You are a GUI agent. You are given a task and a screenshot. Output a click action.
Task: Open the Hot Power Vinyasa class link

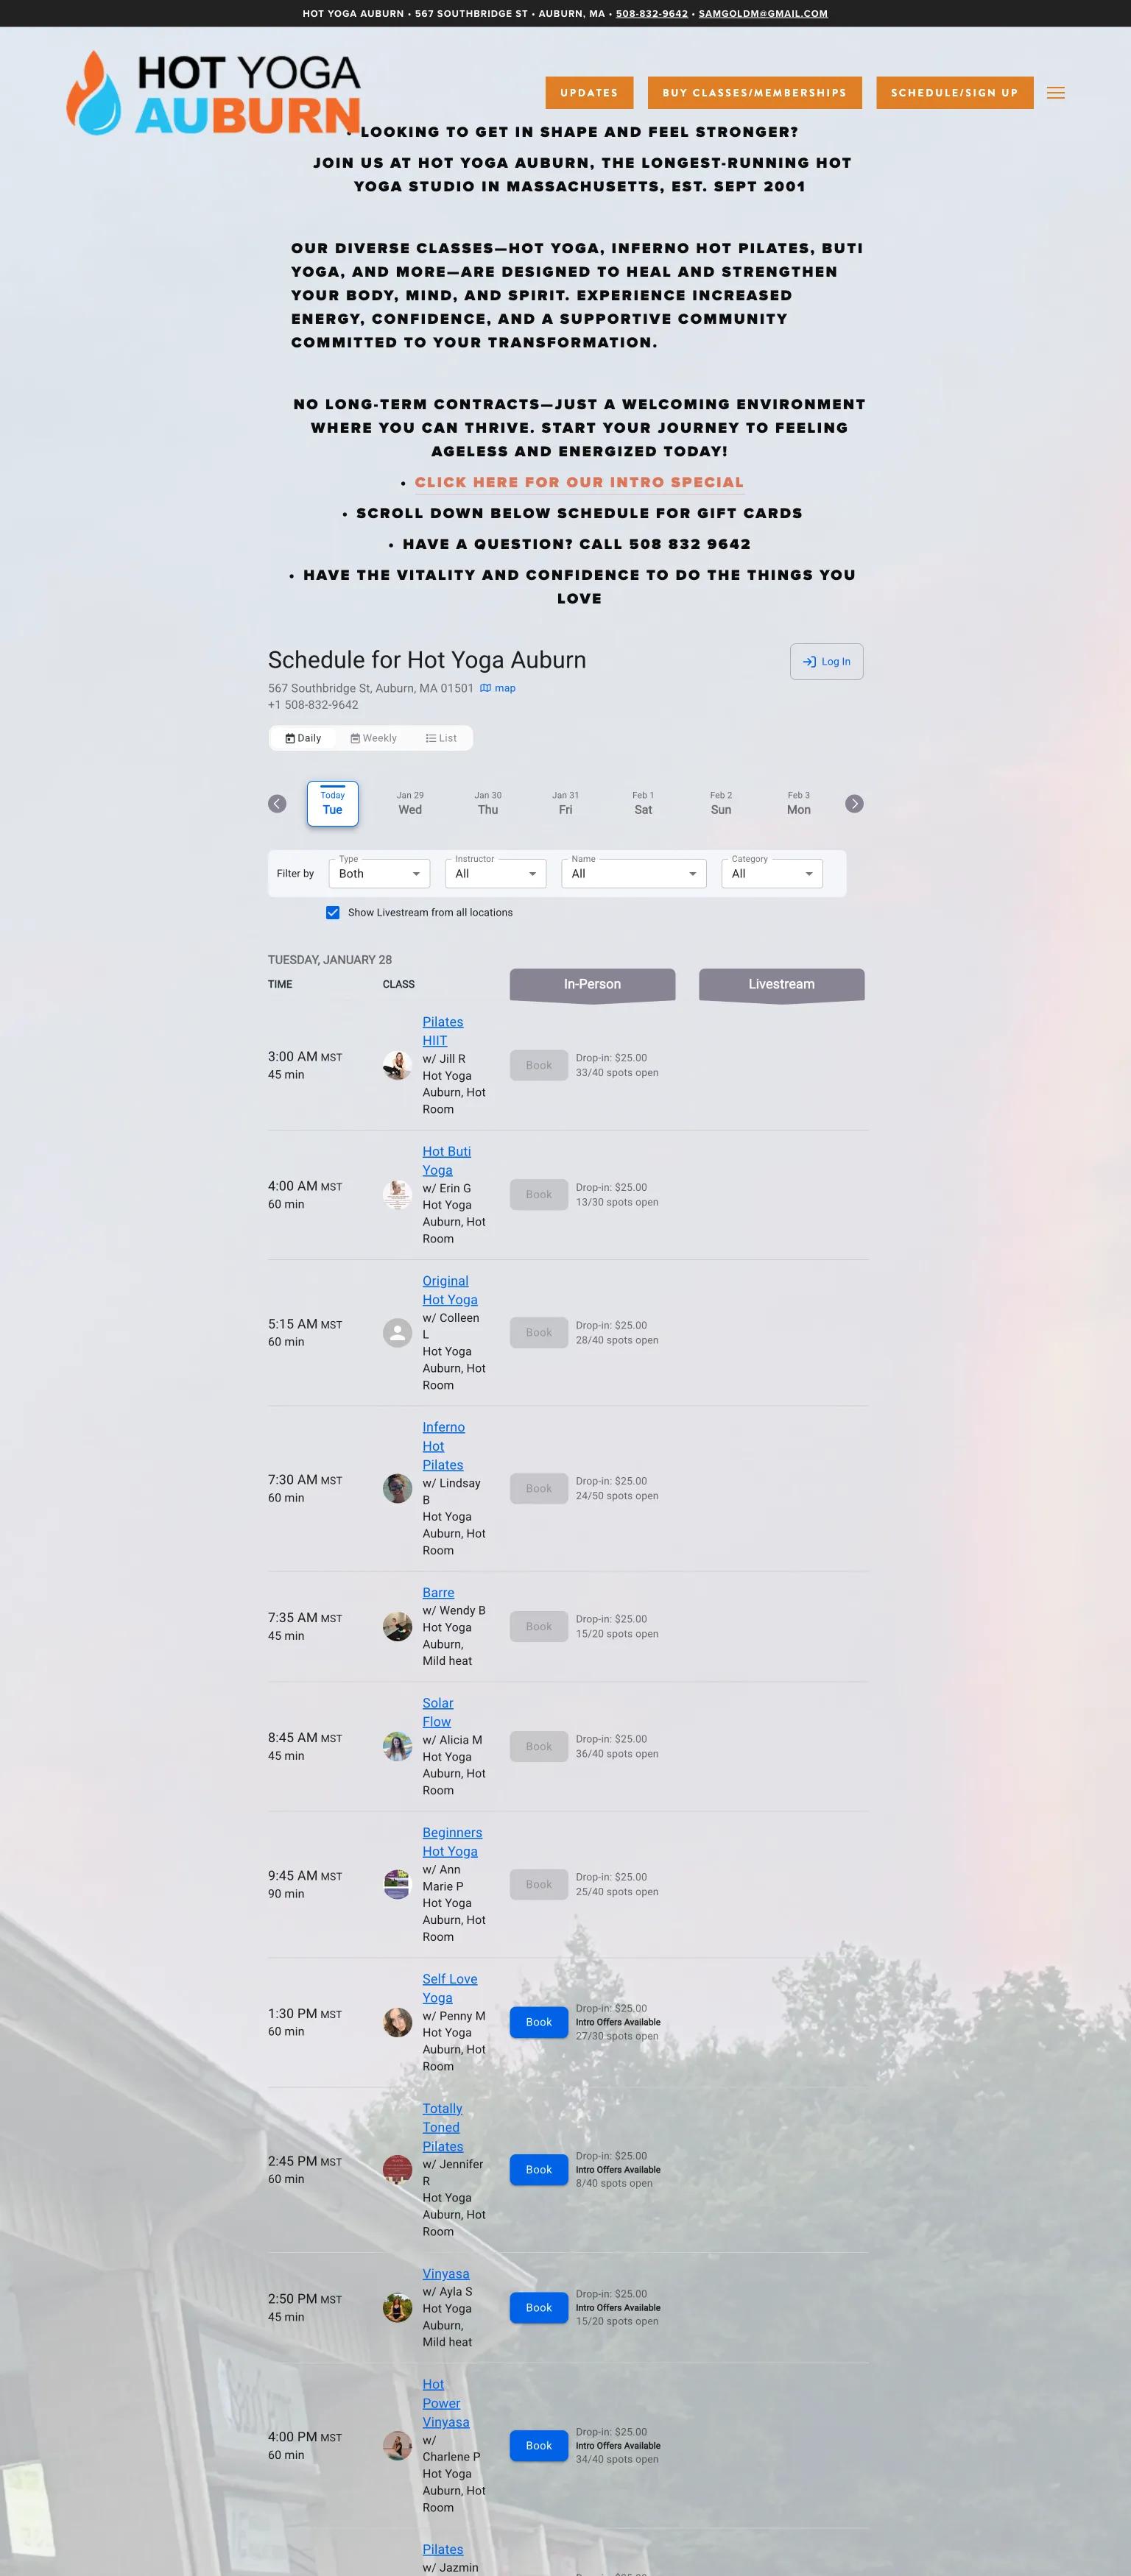coord(445,2403)
